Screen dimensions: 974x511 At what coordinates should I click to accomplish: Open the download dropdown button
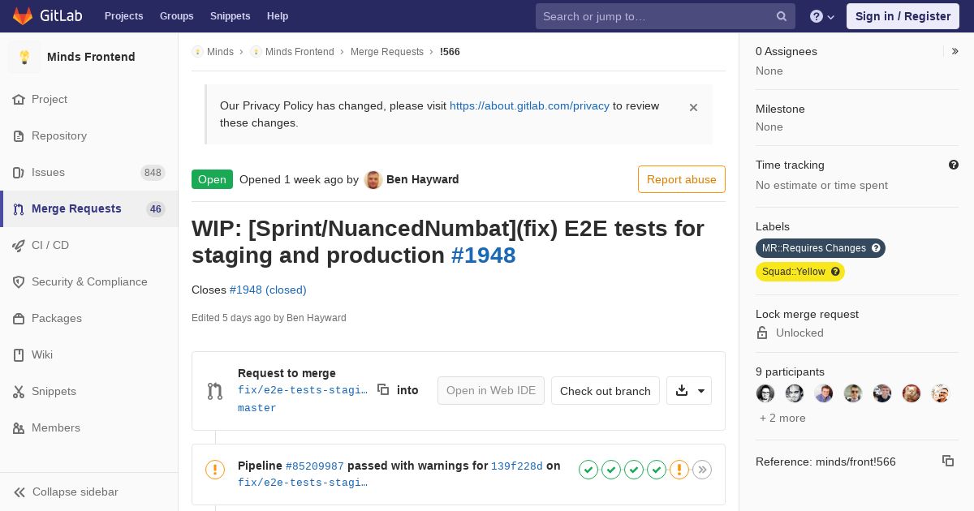(x=689, y=390)
